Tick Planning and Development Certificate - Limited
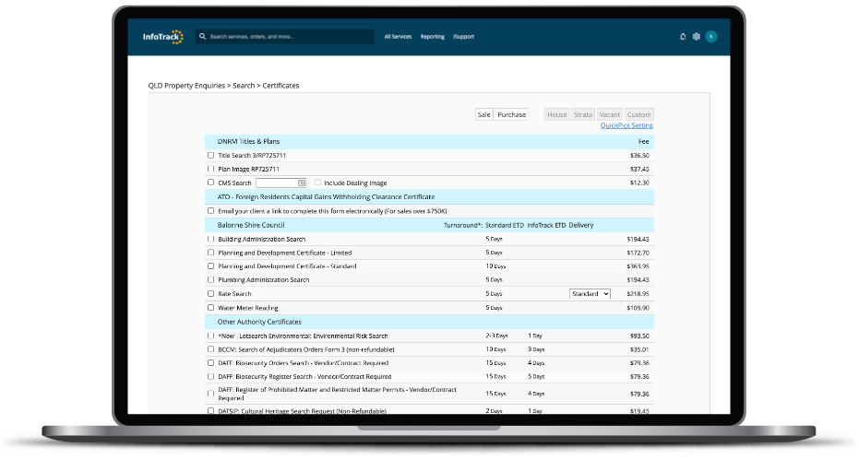The image size is (859, 460). [x=211, y=253]
